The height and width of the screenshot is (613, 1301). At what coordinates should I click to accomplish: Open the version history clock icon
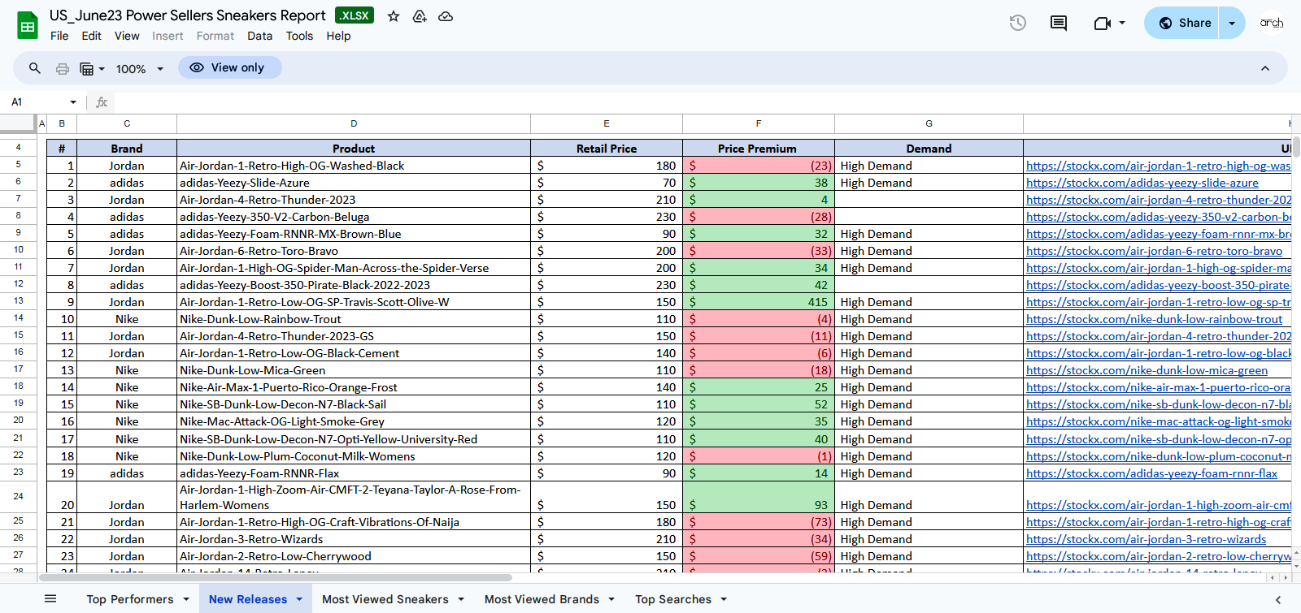[x=1017, y=23]
